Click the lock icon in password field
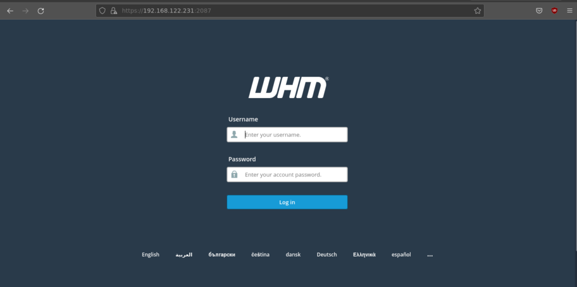 (234, 174)
